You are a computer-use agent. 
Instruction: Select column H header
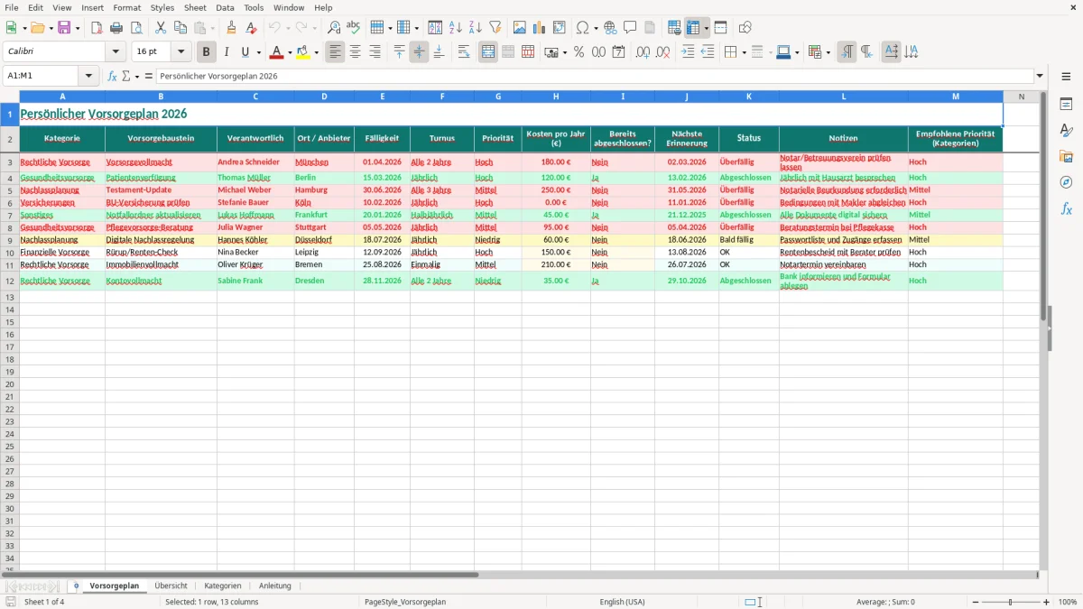pyautogui.click(x=556, y=97)
